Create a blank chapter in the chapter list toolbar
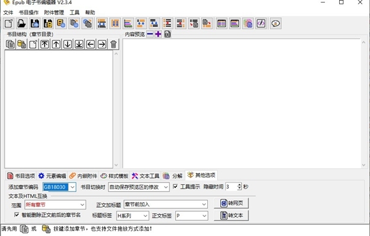This screenshot has height=236, width=370. point(33,44)
